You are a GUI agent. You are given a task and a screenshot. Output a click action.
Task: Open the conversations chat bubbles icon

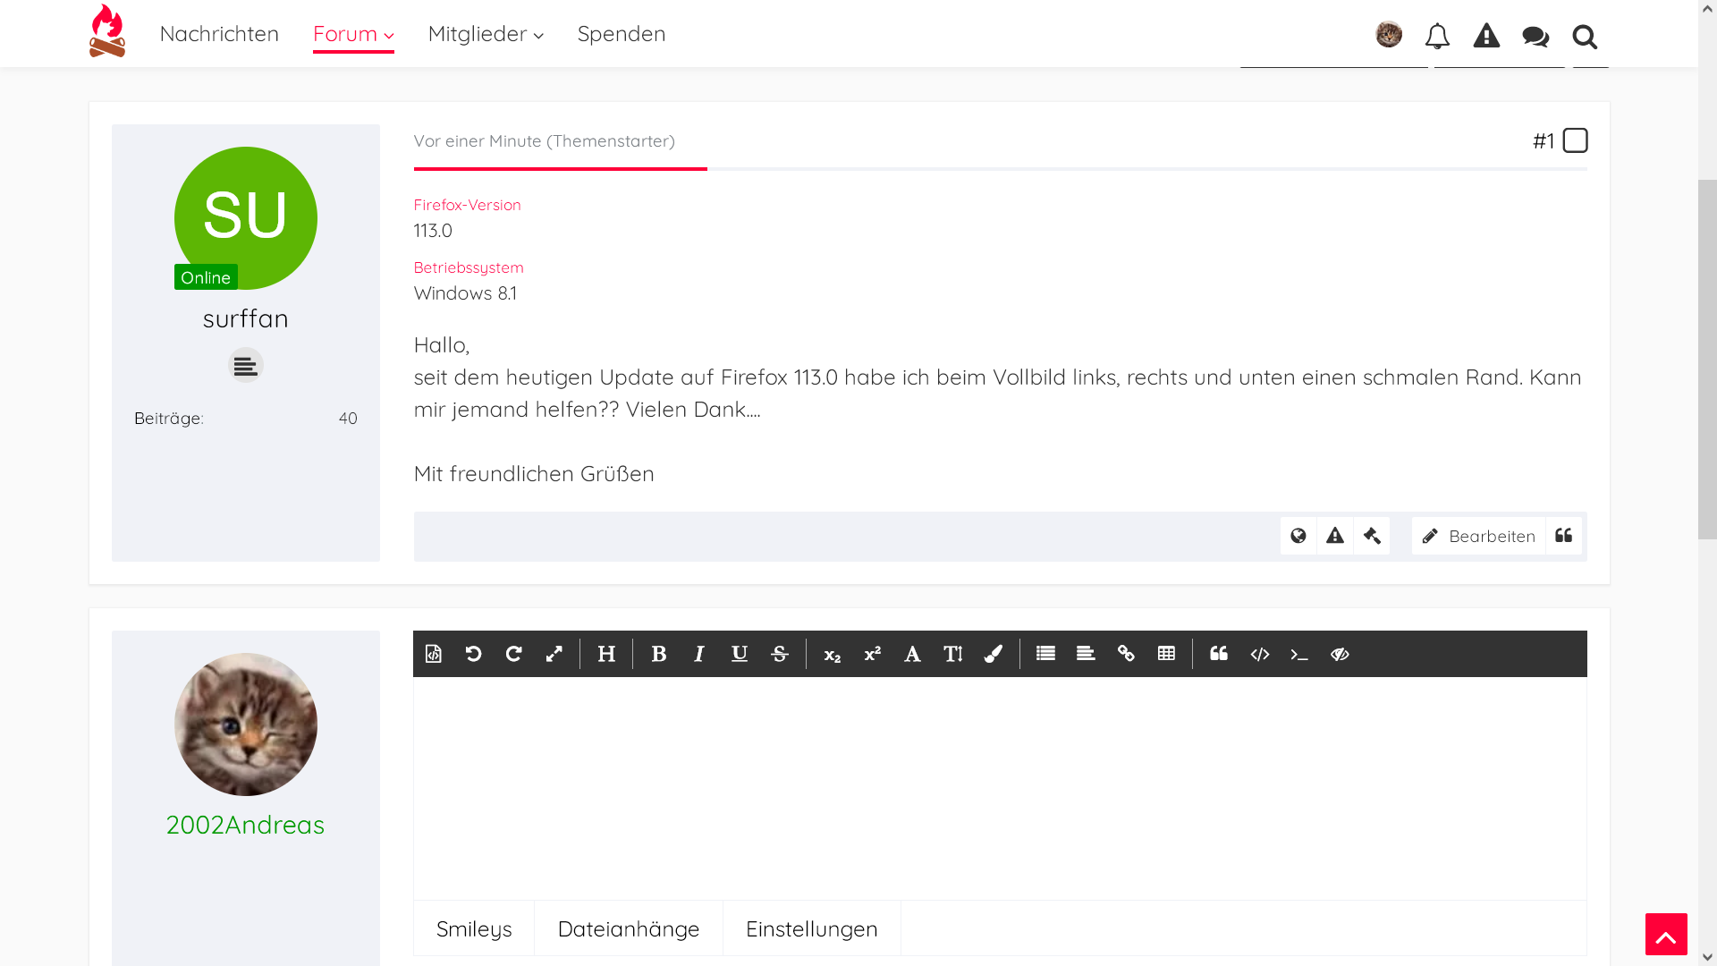[x=1535, y=36]
